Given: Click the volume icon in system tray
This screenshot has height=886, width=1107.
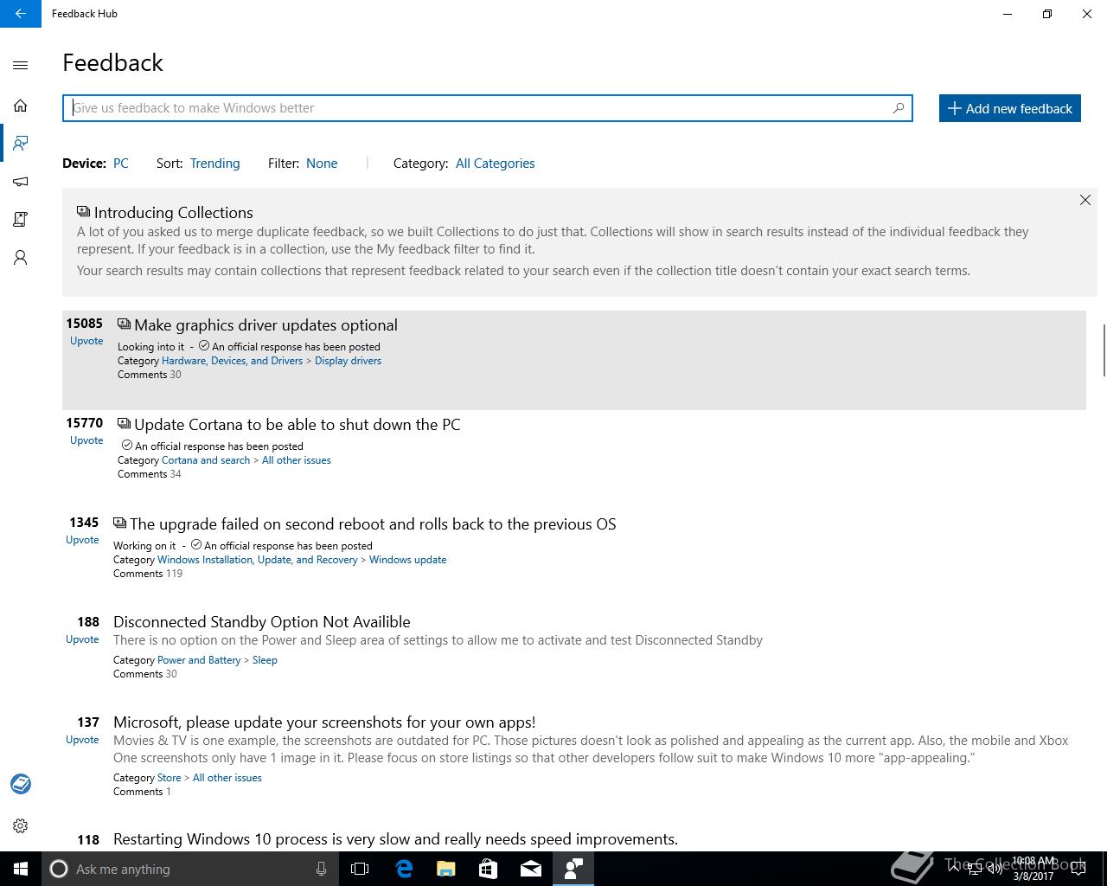Looking at the screenshot, I should tap(995, 869).
